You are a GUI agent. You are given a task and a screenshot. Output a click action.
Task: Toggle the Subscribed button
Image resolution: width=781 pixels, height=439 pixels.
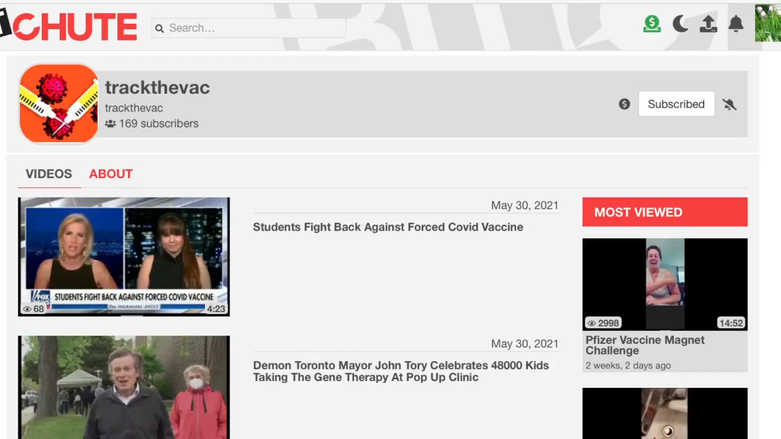pyautogui.click(x=676, y=104)
